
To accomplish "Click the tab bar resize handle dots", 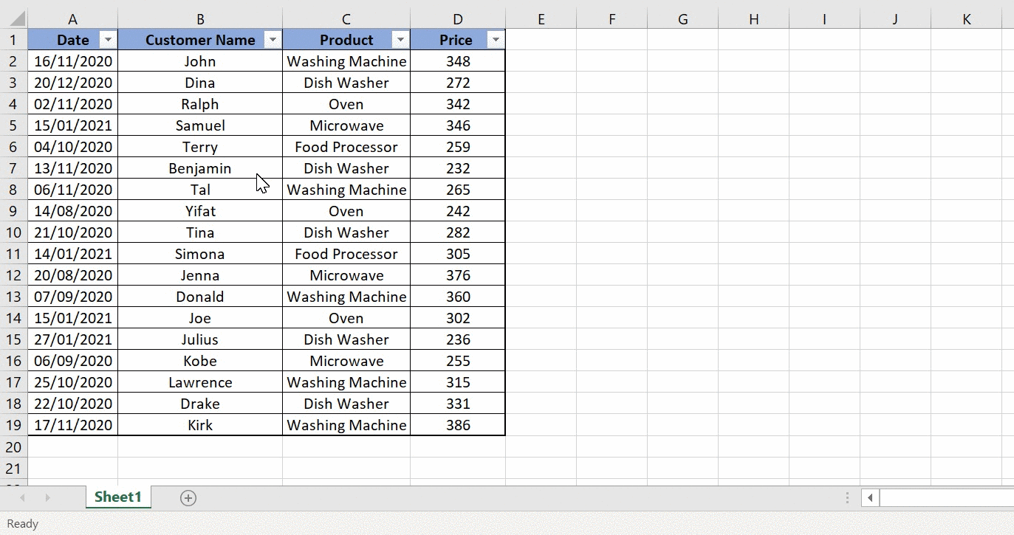I will (x=847, y=498).
